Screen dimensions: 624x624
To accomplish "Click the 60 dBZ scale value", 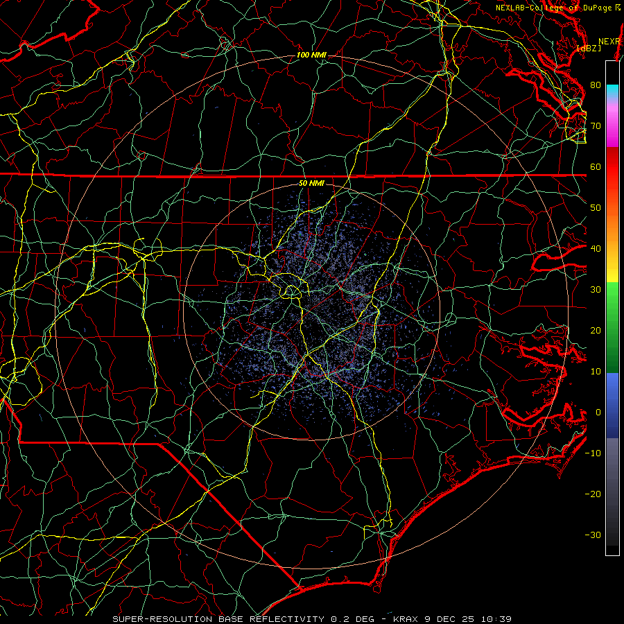I will pyautogui.click(x=596, y=166).
